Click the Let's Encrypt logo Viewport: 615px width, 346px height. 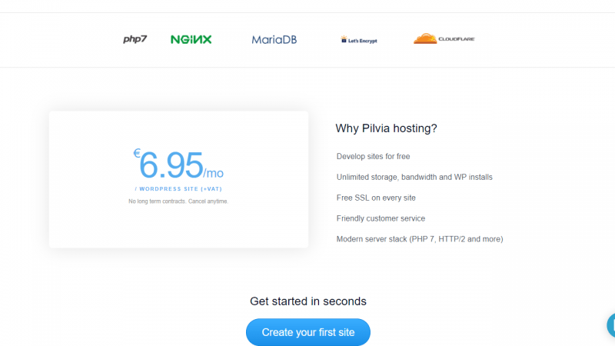[x=359, y=40]
